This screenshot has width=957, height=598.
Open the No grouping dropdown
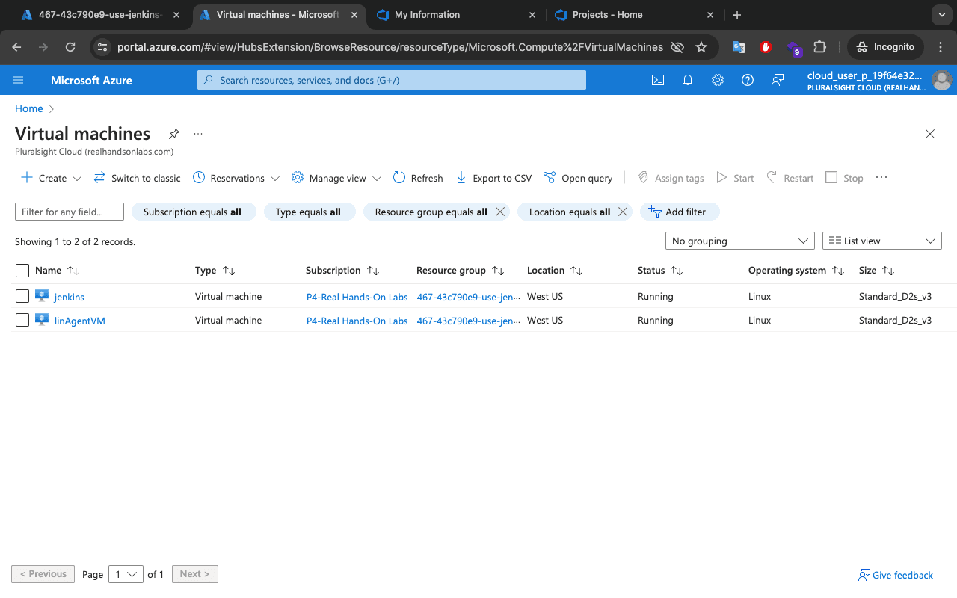point(740,241)
